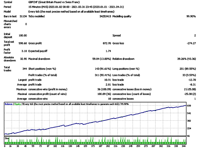Click the Modelling quality value 99.90%
199x149 pixels.
[x=191, y=16]
